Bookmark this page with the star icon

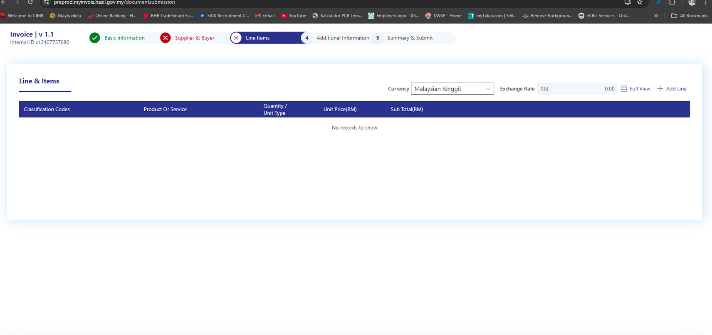(x=640, y=2)
